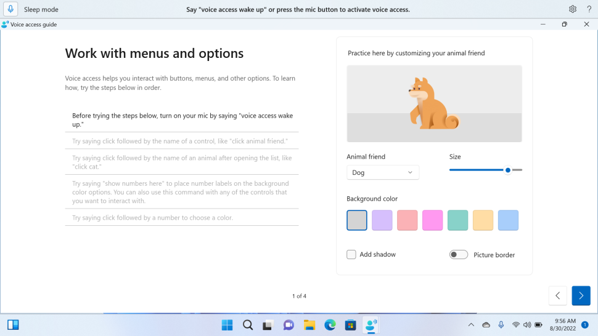The image size is (598, 336).
Task: Open Wi-Fi network tray icon
Action: tap(515, 325)
